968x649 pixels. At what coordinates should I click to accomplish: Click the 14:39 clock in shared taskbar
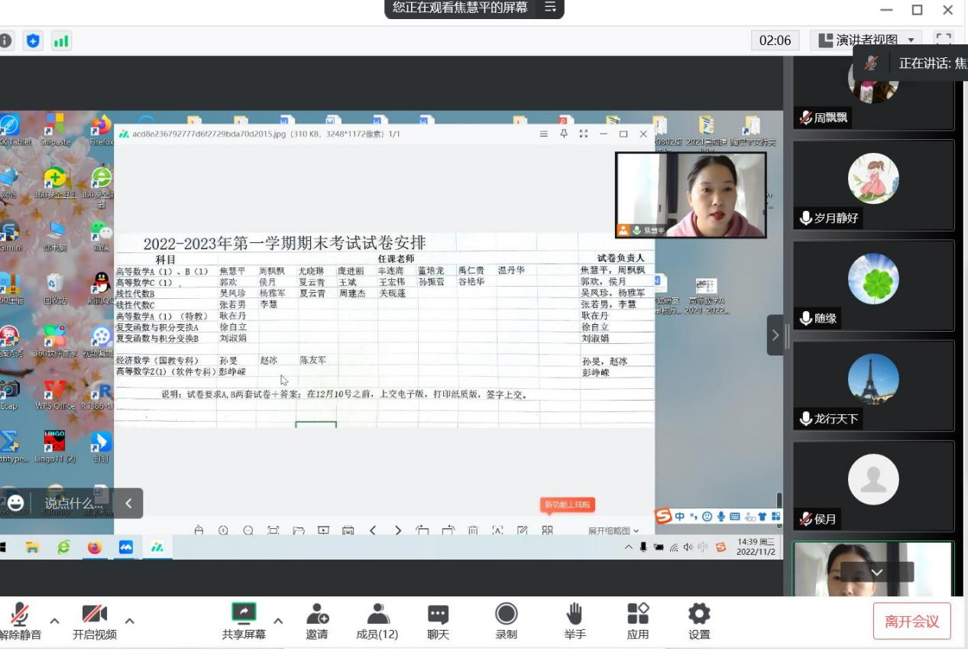pos(755,547)
